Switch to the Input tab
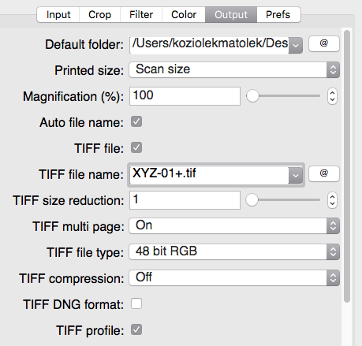Viewport: 362px width, 346px height. pyautogui.click(x=58, y=15)
